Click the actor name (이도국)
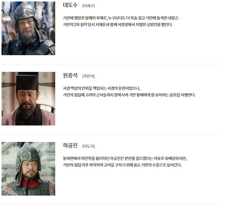The image size is (252, 210). click(x=88, y=146)
